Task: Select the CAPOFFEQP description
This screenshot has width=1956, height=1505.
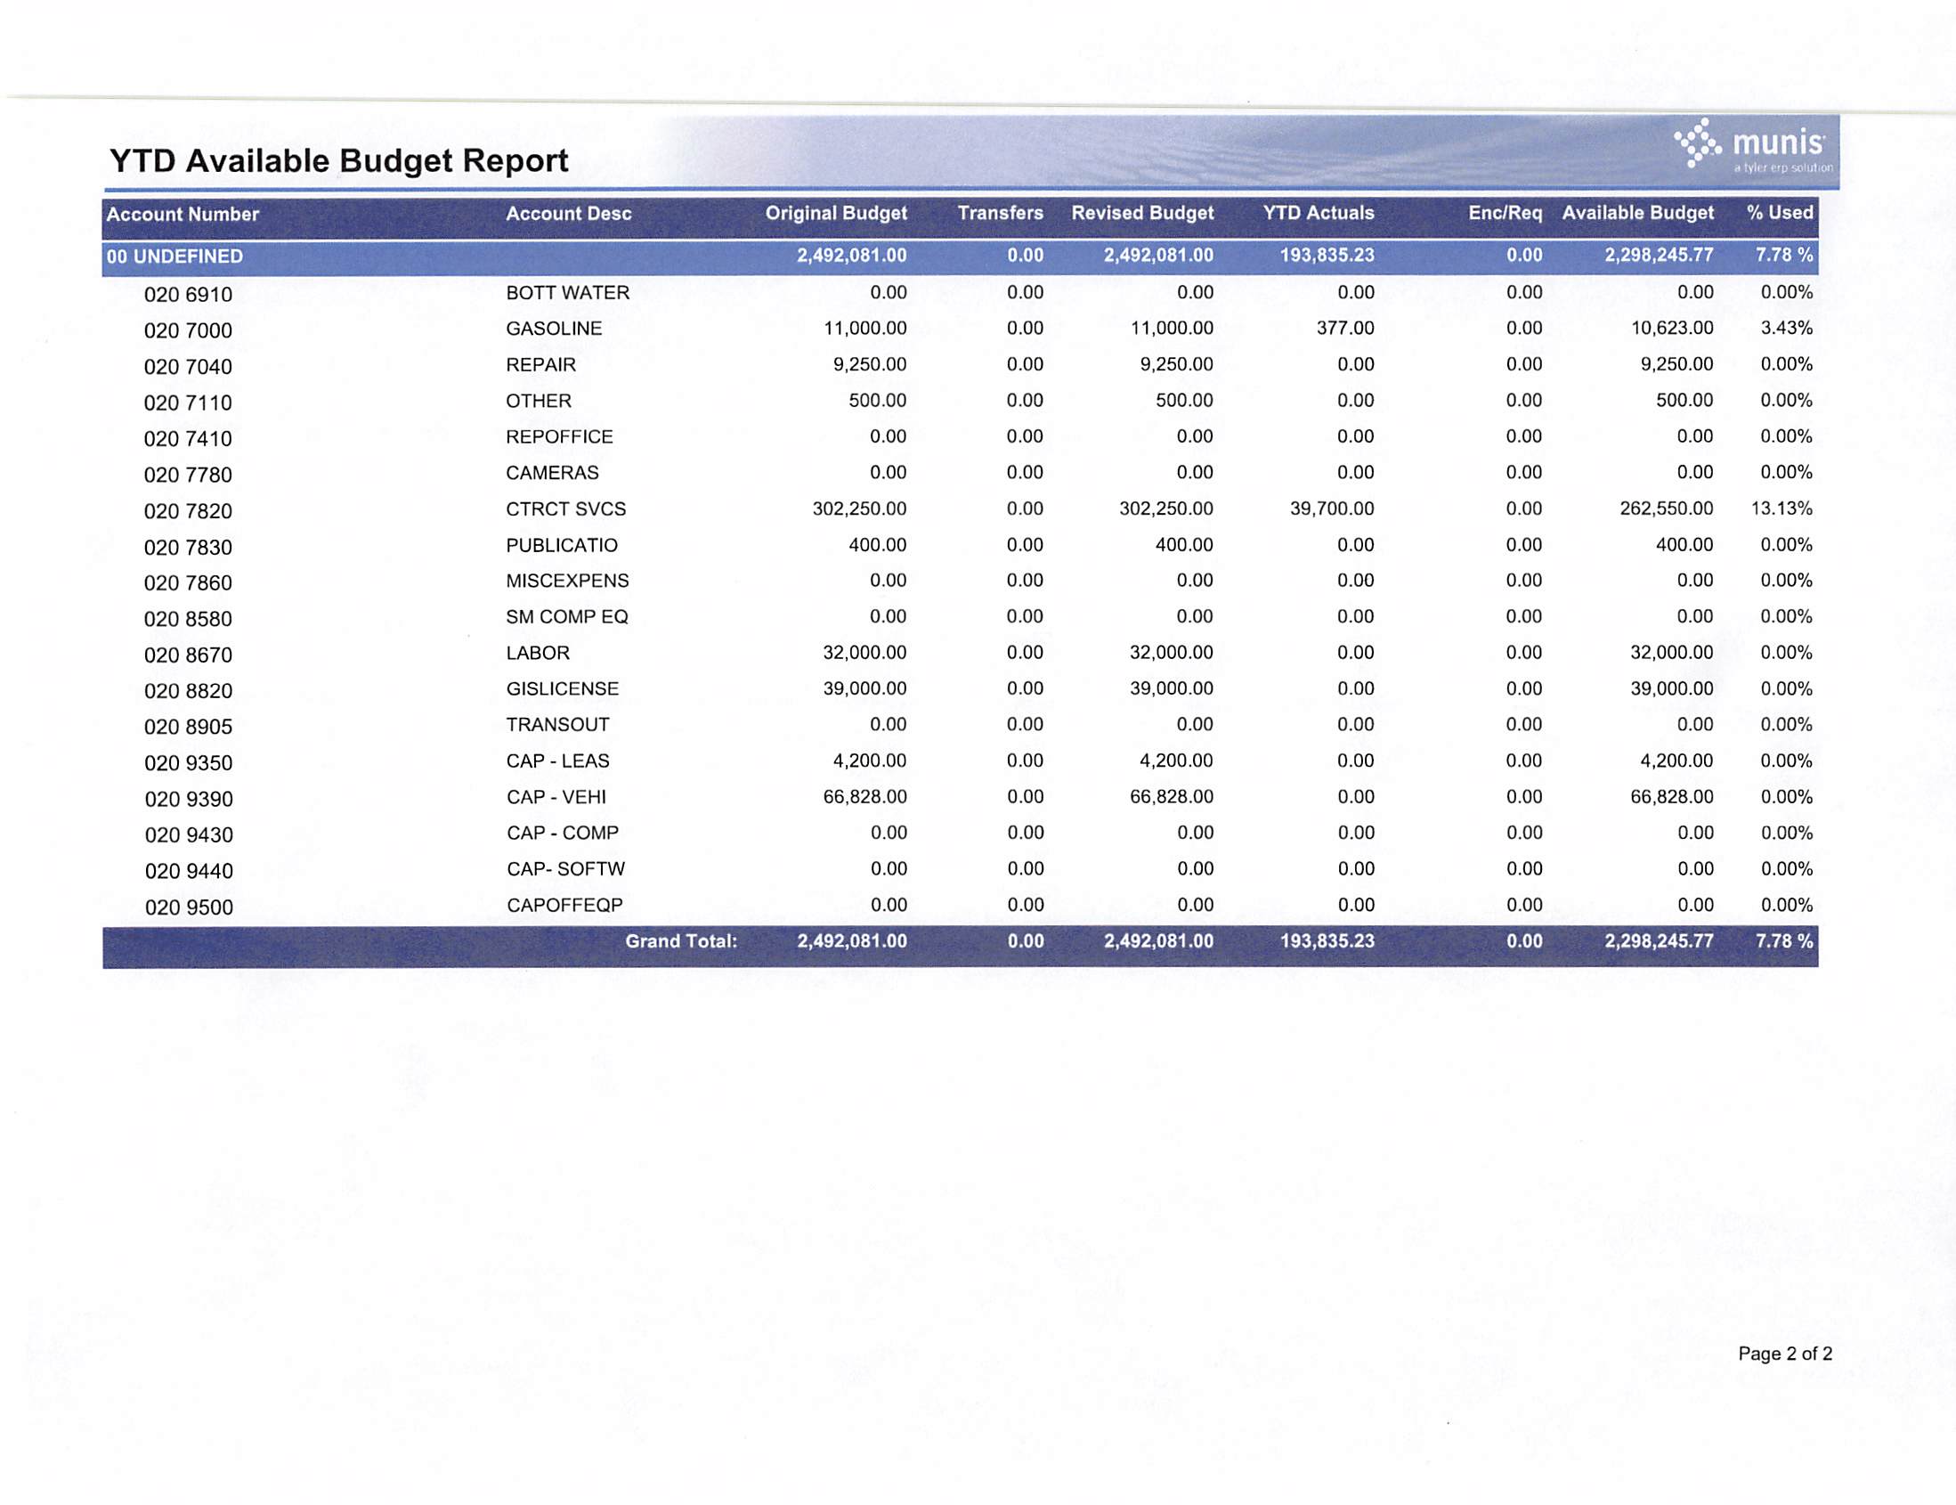Action: tap(565, 905)
